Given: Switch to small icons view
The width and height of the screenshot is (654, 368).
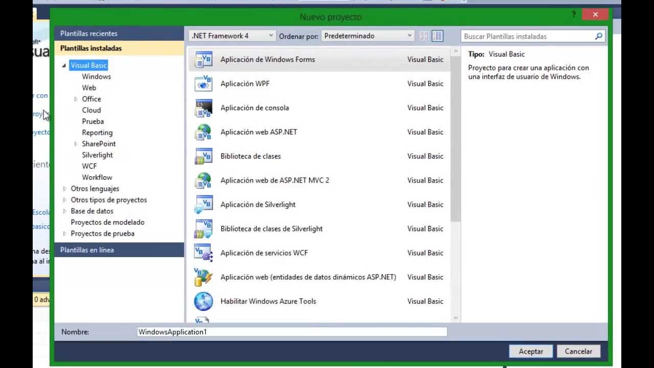Looking at the screenshot, I should (424, 36).
